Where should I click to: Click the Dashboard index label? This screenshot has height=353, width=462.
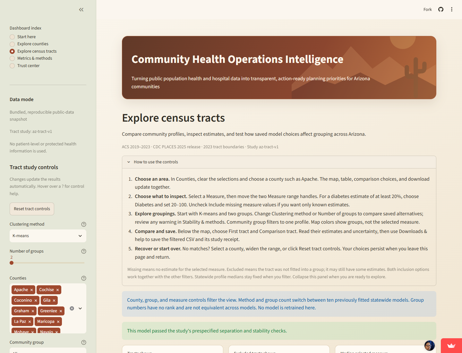coord(25,28)
